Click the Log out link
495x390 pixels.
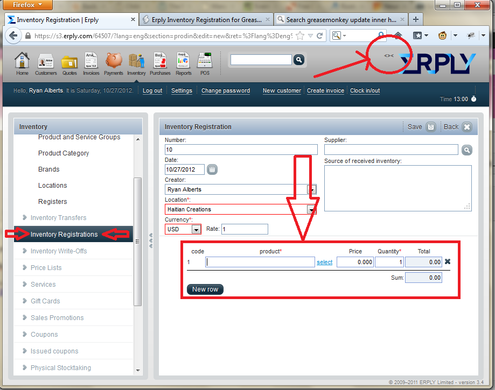(x=152, y=90)
